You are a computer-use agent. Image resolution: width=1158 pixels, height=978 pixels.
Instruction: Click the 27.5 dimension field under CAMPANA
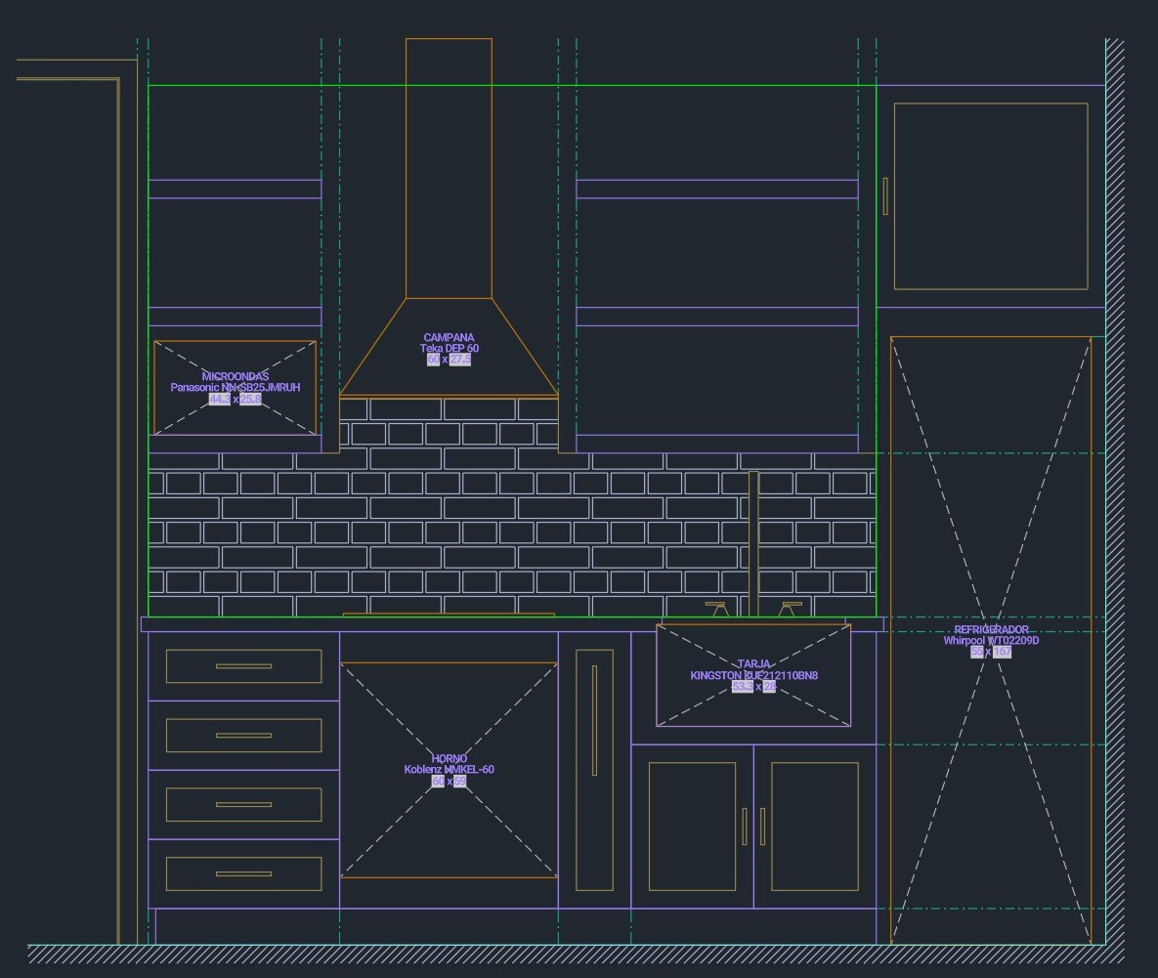[460, 360]
